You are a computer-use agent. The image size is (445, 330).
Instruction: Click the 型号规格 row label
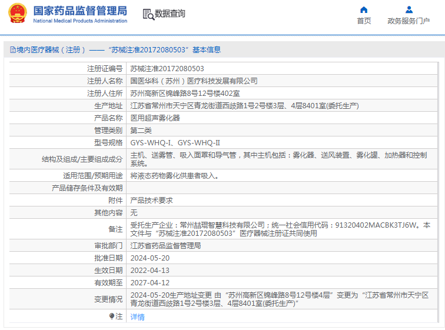108,142
